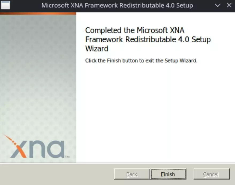Screen dimensions: 235x185
Task: Click the XNA logo in the banner
Action: coord(37,147)
